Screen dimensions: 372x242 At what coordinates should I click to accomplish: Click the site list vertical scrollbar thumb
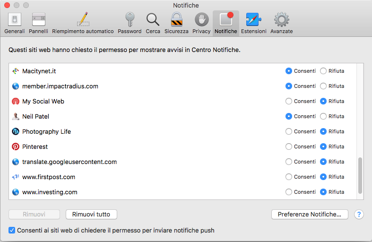[x=360, y=175]
